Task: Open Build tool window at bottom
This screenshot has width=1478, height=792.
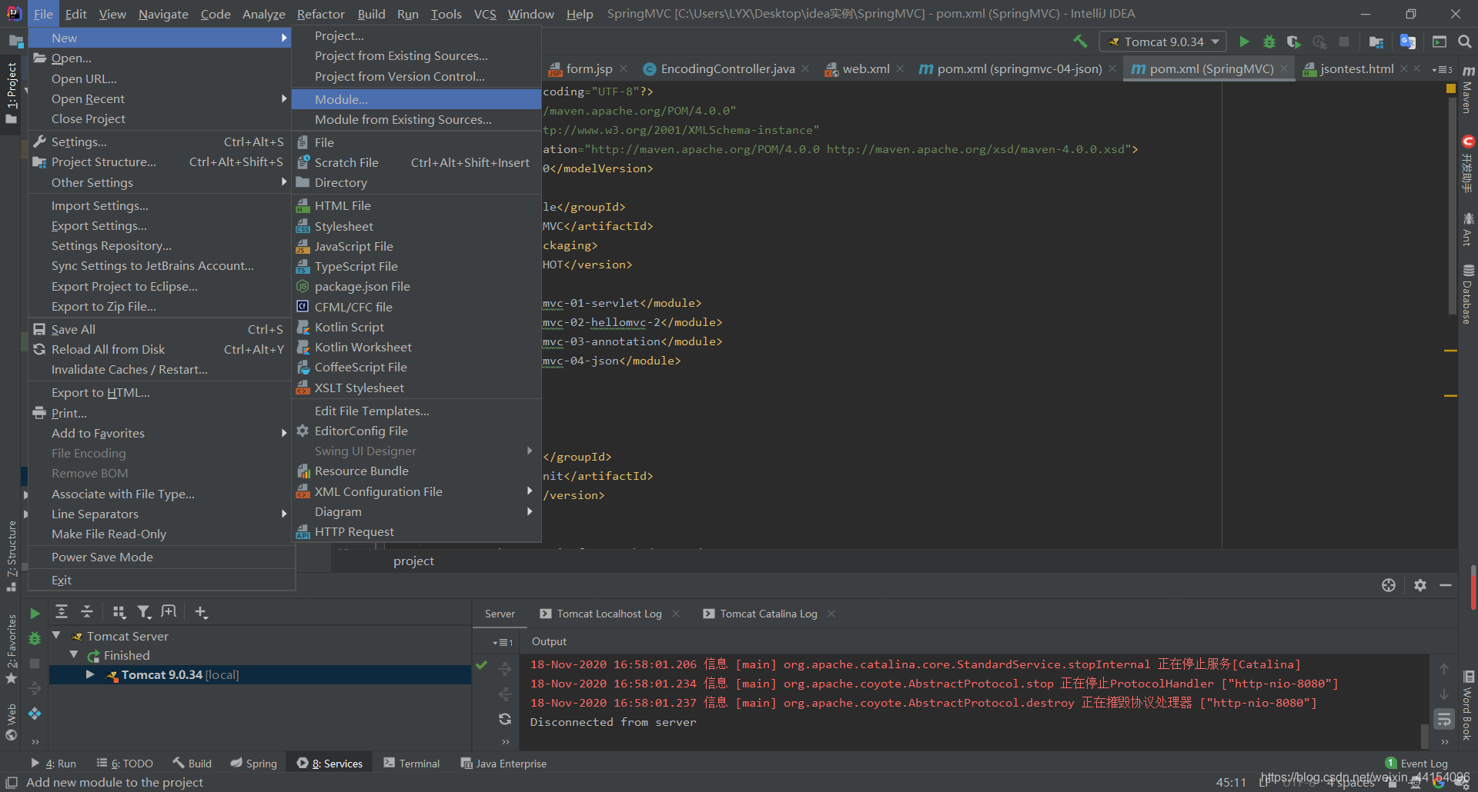Action: point(192,764)
